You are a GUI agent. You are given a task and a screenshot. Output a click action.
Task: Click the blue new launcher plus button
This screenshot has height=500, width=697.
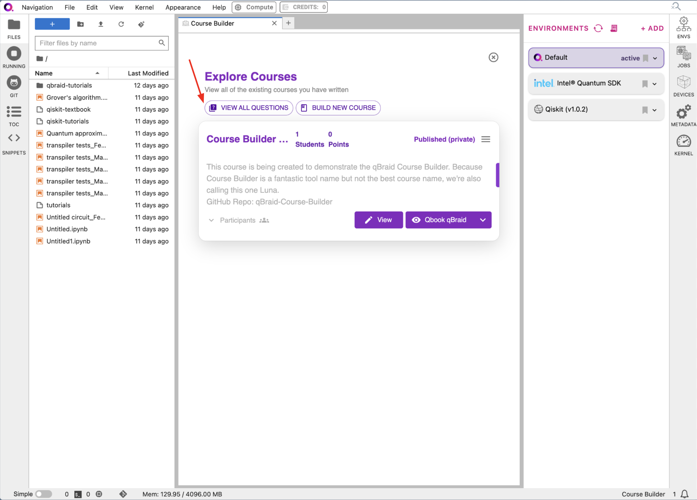52,24
